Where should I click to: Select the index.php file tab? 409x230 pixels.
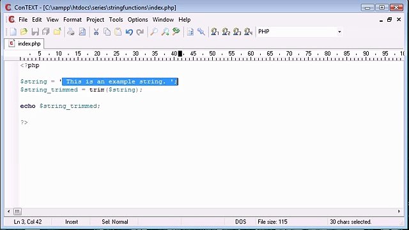(x=24, y=43)
